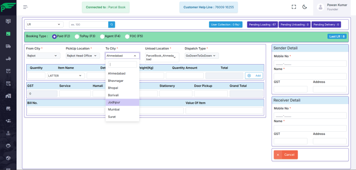Viewport: 356px width, 170px height.
Task: Click the Pending Delivery : 0 button
Action: [x=326, y=24]
